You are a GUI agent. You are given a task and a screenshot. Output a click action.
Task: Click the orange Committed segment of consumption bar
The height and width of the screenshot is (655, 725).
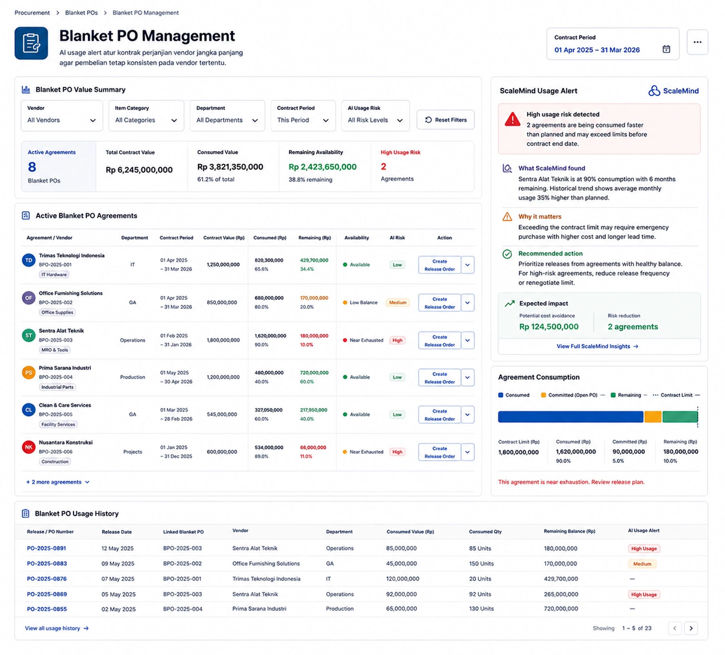653,417
